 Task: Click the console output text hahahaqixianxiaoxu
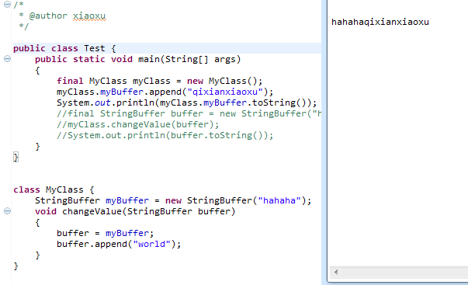coord(380,22)
